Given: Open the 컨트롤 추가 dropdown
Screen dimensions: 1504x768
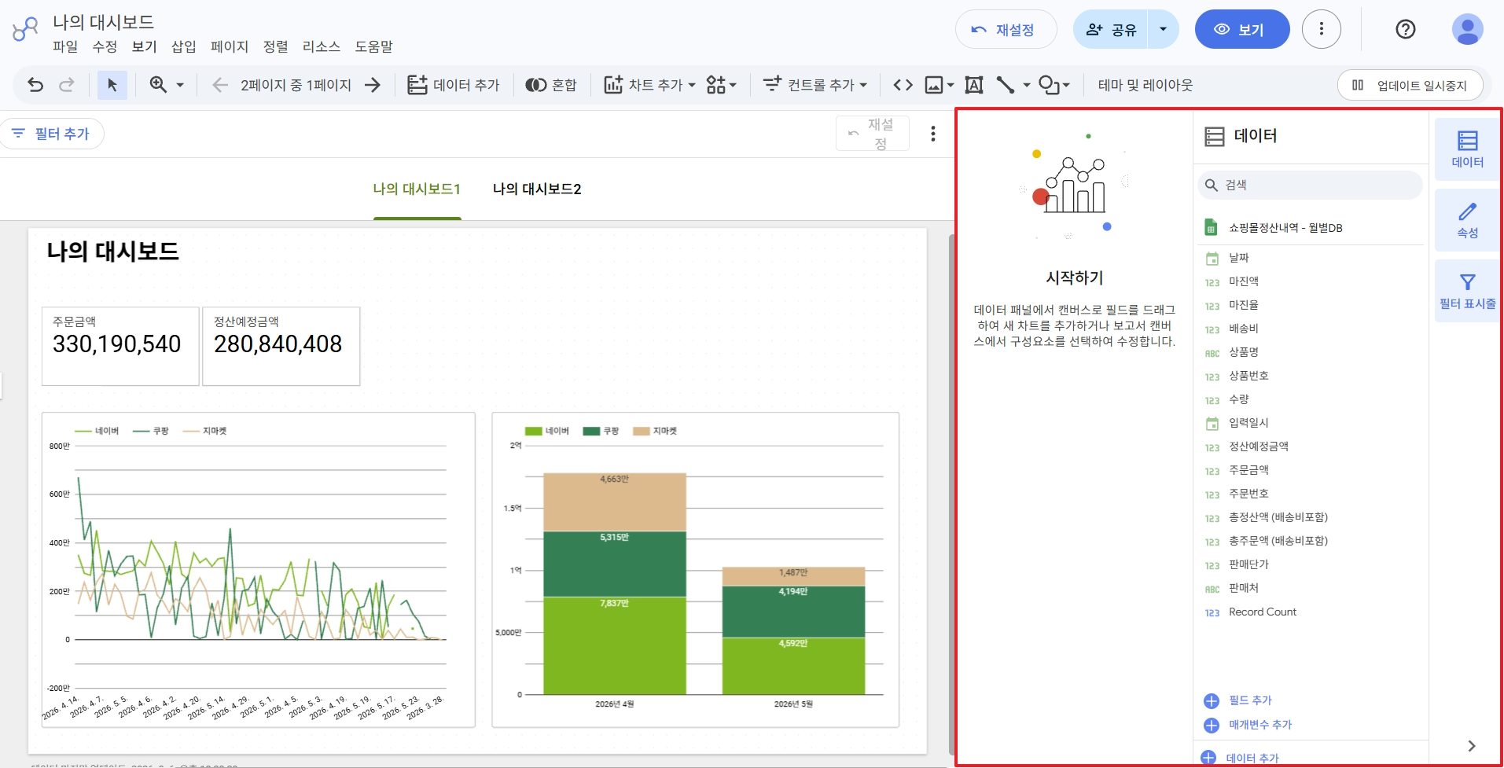Looking at the screenshot, I should tap(815, 85).
